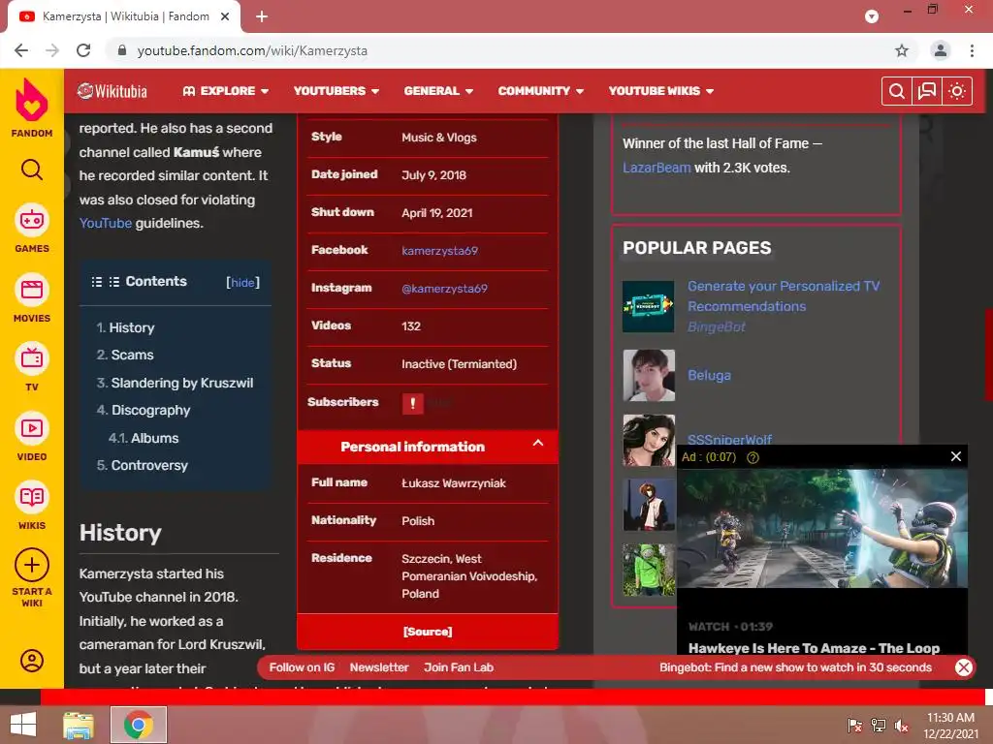Click Newsletter in the bottom bar
993x744 pixels.
click(379, 667)
